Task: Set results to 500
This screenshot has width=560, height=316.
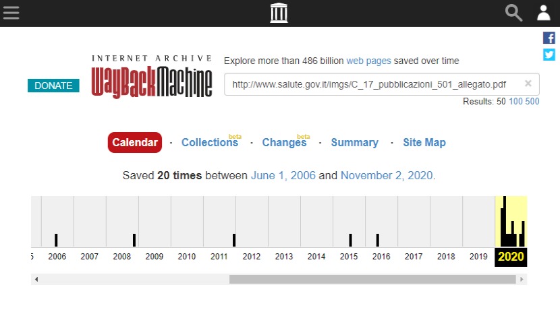Action: coord(532,102)
